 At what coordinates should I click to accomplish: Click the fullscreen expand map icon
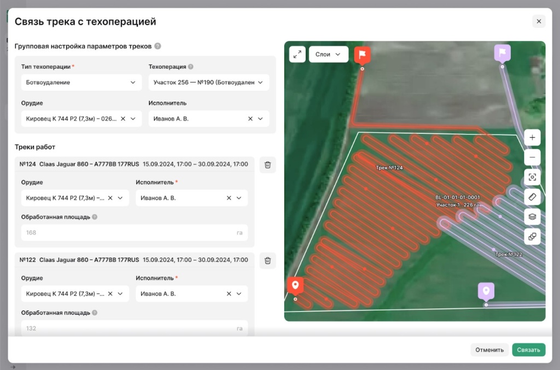tap(297, 54)
